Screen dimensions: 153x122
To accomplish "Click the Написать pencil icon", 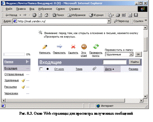I will coord(45,47).
